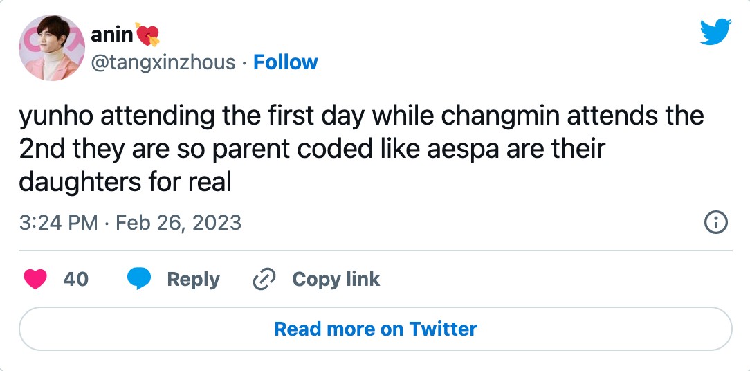Image resolution: width=750 pixels, height=371 pixels.
Task: Click the display name "anin"
Action: (111, 35)
